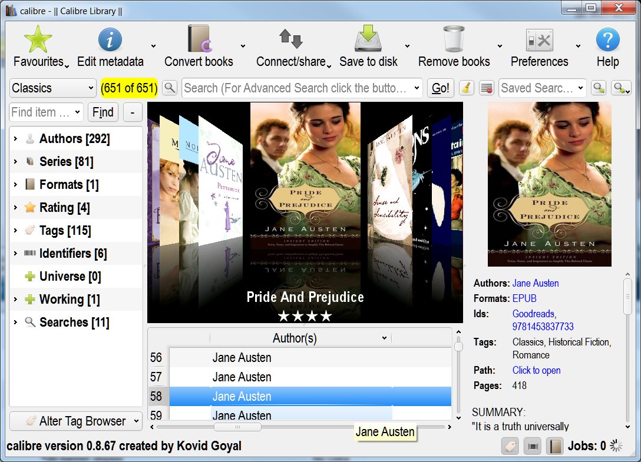Screen dimensions: 641x462
Task: Open the Preferences tool
Action: pos(538,40)
